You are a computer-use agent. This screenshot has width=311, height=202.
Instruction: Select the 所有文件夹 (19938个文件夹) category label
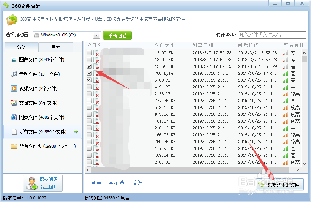[47, 146]
